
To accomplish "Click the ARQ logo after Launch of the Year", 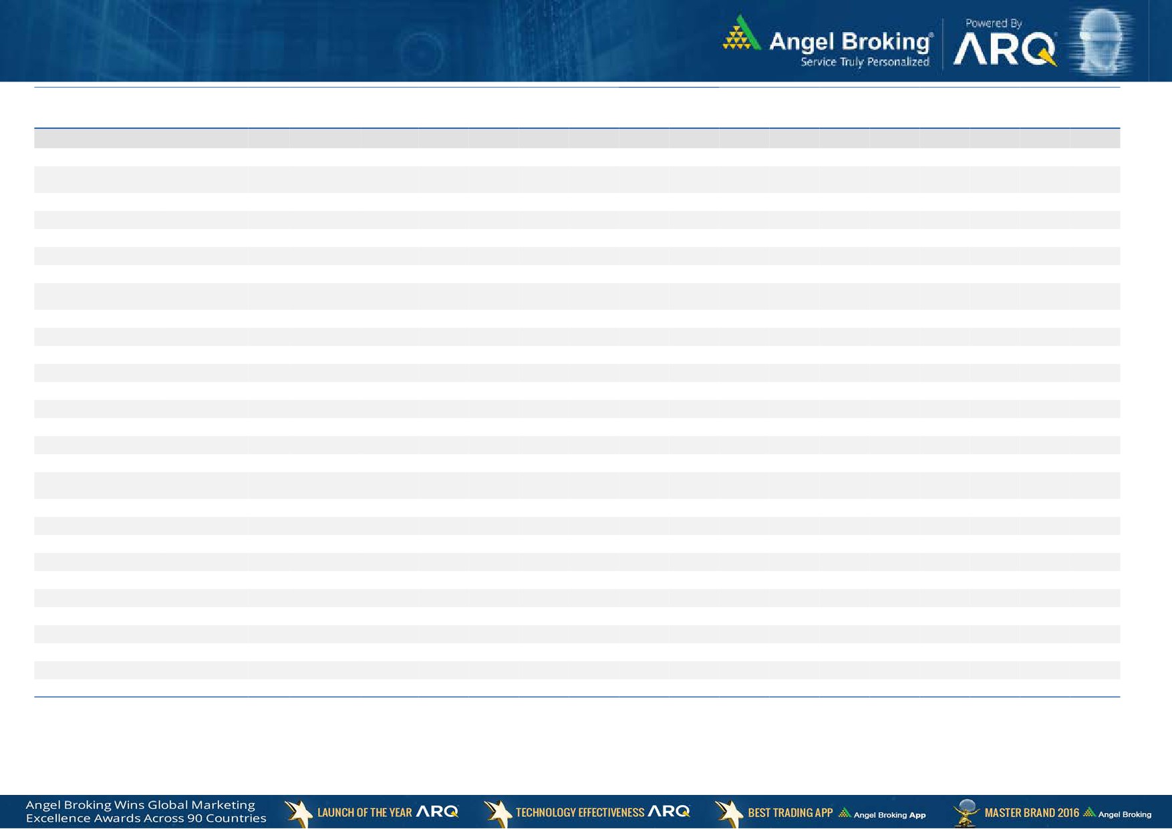I will point(437,812).
